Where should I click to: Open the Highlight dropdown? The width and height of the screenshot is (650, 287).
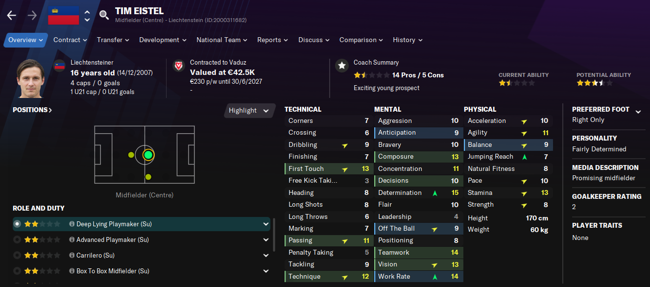coord(250,111)
